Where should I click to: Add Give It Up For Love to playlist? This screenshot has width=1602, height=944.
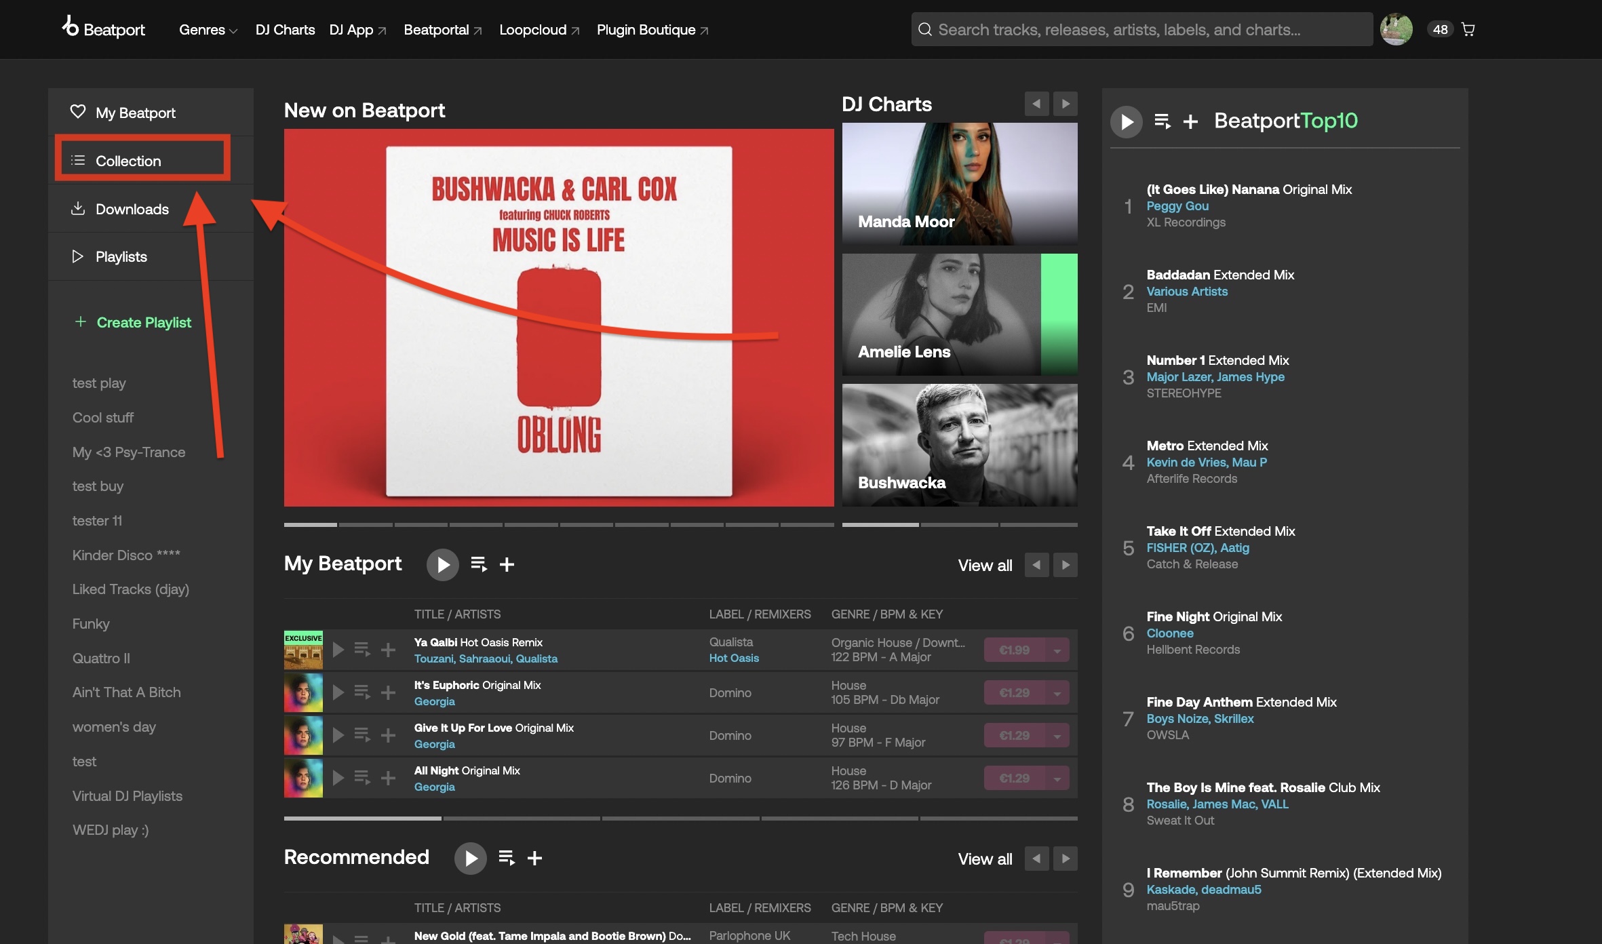[388, 735]
